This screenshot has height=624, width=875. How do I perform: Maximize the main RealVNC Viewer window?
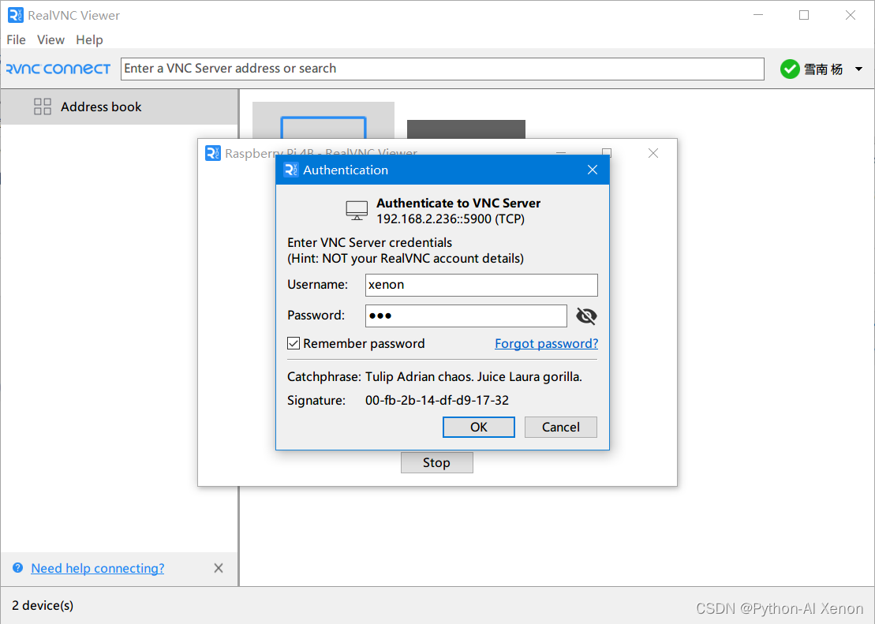(x=803, y=15)
